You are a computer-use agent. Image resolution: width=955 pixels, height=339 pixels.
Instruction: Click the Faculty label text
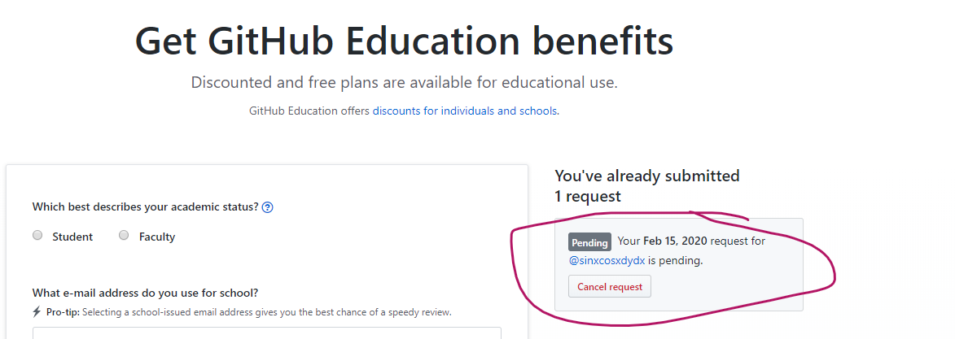pyautogui.click(x=157, y=237)
